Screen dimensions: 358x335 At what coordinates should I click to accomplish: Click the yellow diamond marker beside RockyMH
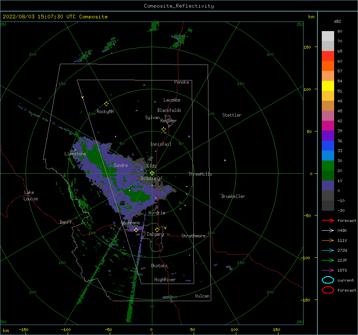coord(106,104)
